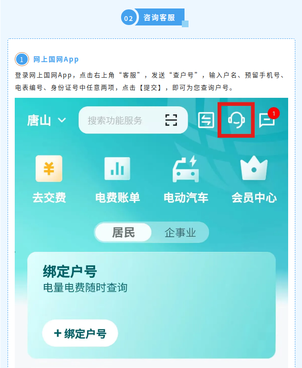This screenshot has width=302, height=368.
Task: Tap the 去交费 label
Action: [49, 197]
